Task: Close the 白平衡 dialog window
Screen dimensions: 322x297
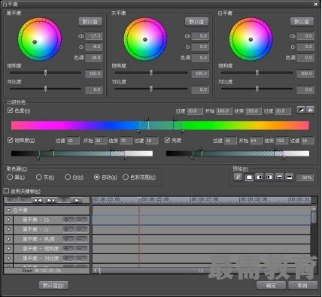Action: pyautogui.click(x=316, y=4)
